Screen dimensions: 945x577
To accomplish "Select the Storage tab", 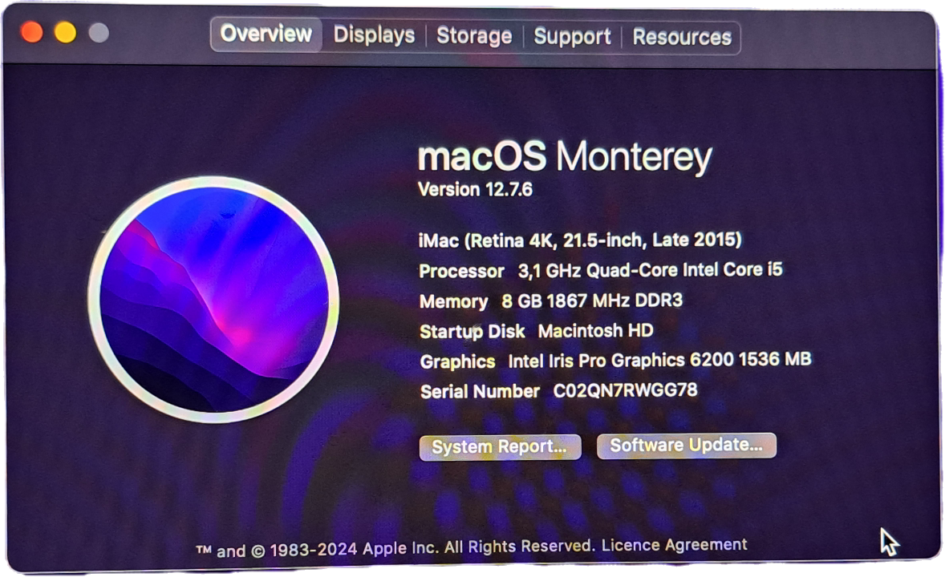I will 474,35.
